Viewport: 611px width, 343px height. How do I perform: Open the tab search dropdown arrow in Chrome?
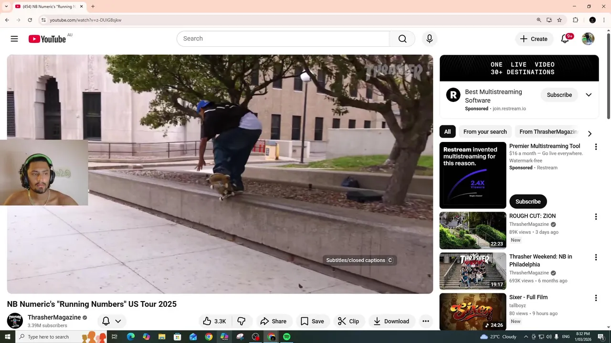(6, 6)
